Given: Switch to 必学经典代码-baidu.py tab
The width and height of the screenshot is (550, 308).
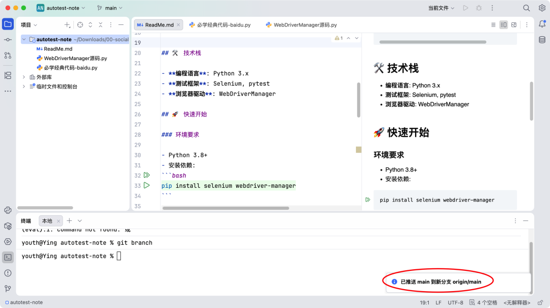Looking at the screenshot, I should 221,25.
